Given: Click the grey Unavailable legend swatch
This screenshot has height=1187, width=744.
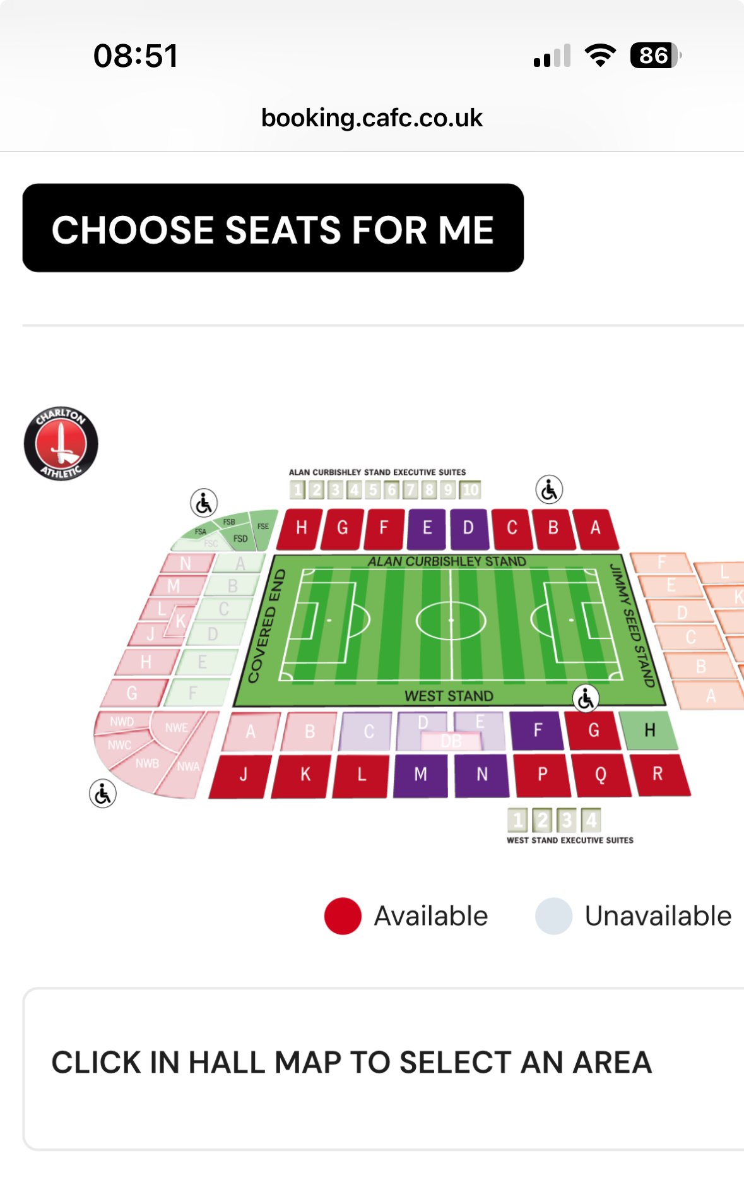Looking at the screenshot, I should pyautogui.click(x=553, y=916).
